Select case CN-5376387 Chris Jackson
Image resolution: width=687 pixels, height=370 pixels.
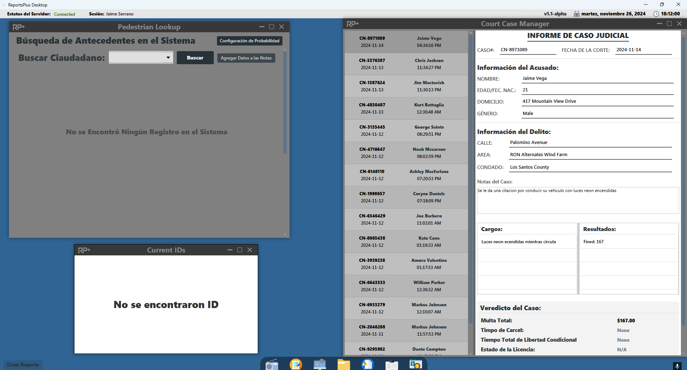click(406, 64)
